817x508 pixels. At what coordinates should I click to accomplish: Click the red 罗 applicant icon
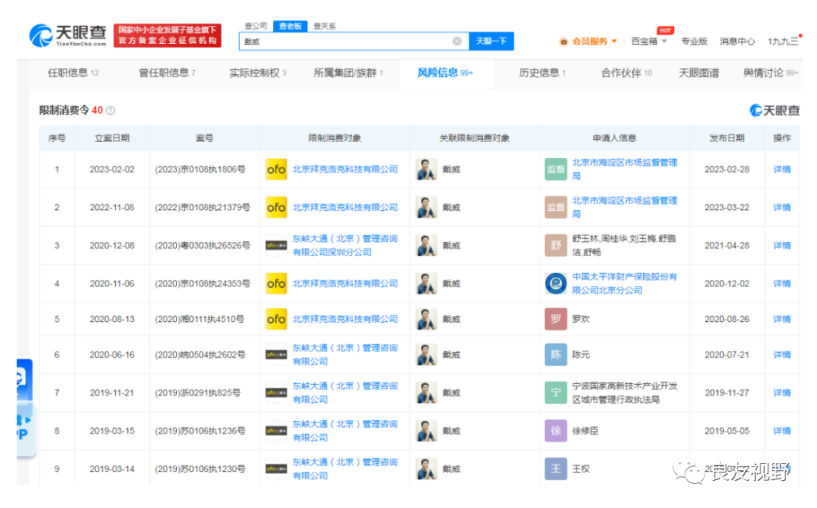point(556,319)
